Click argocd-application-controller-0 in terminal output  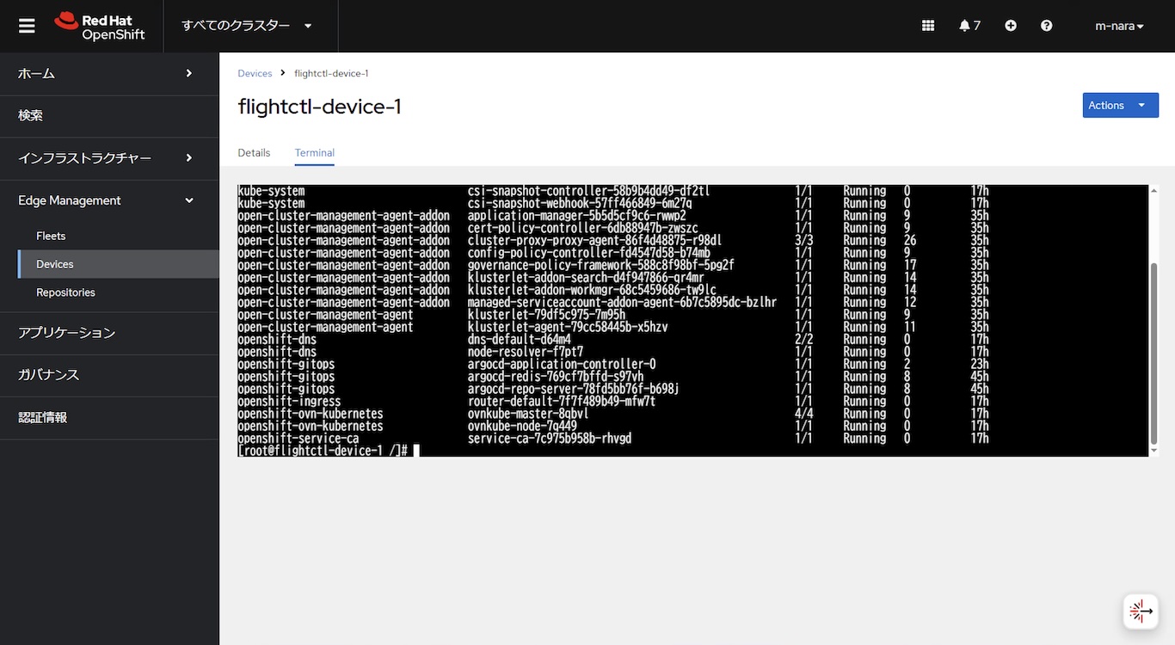pos(562,364)
